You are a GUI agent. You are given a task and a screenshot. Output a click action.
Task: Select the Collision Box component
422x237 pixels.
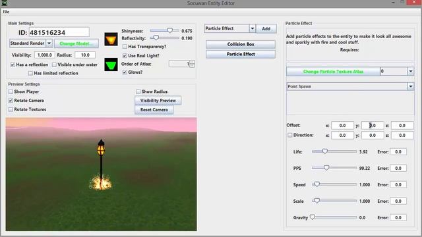(241, 44)
